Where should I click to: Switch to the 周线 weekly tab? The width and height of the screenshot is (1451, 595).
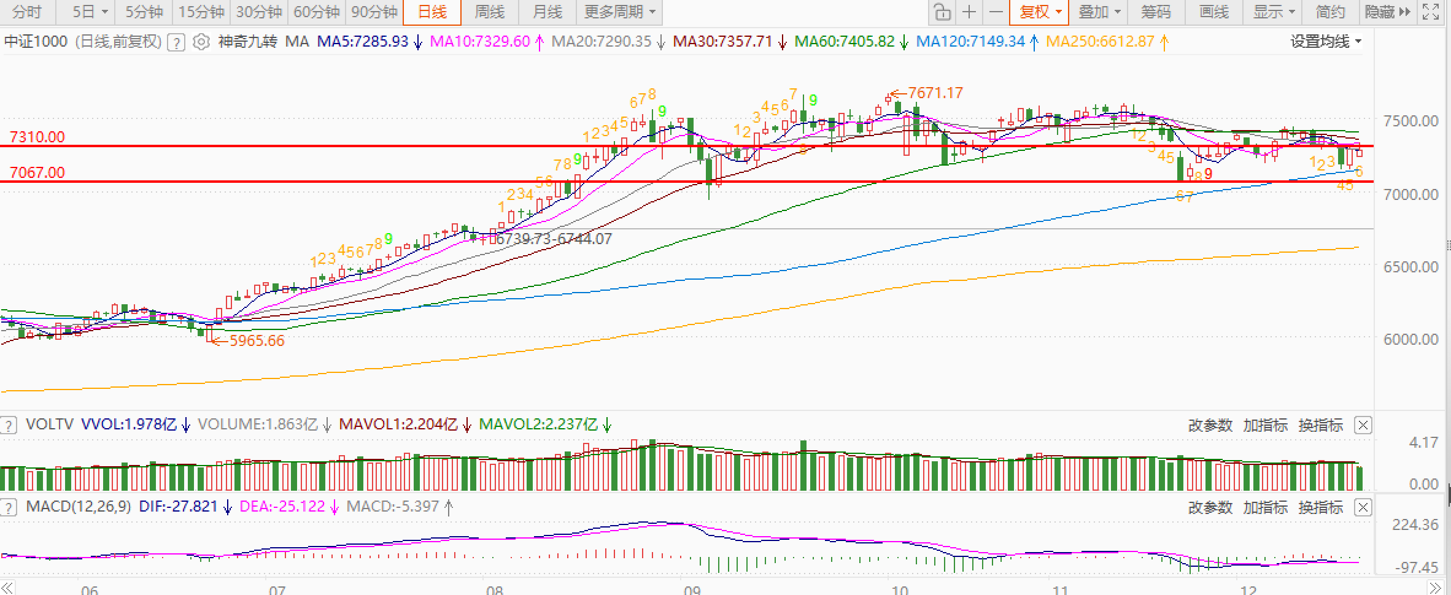(x=489, y=12)
